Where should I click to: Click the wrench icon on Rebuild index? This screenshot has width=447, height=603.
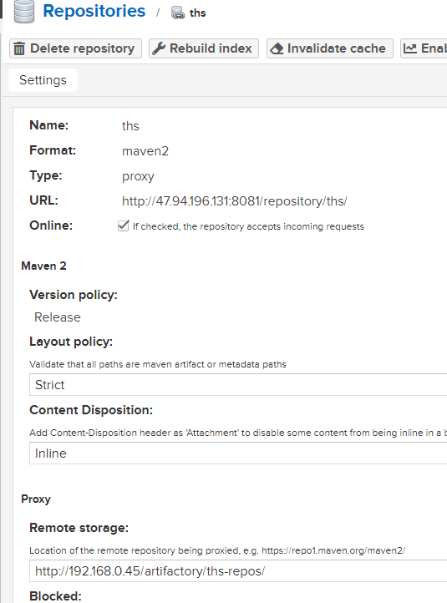pos(159,48)
